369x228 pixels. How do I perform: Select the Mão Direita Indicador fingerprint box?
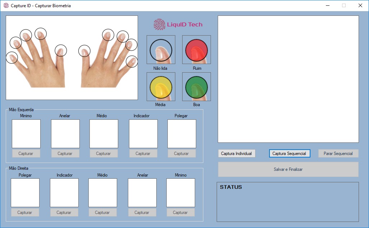(x=64, y=193)
